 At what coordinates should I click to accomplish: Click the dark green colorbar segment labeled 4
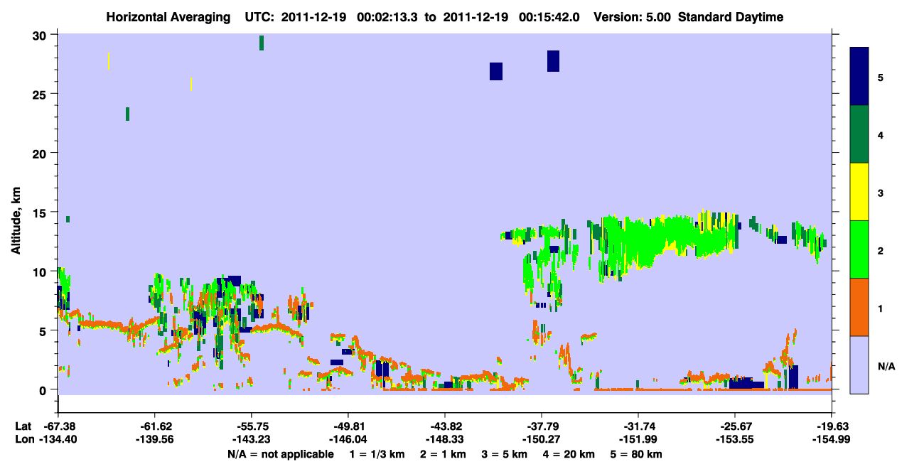coord(859,134)
